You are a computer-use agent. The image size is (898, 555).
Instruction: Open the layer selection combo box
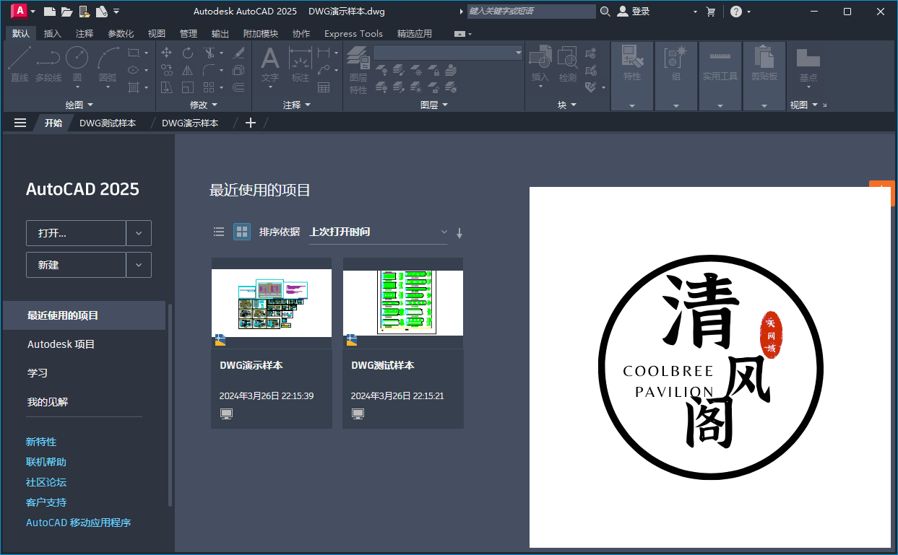[x=448, y=53]
